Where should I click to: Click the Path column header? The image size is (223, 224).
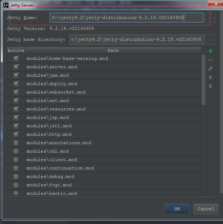pos(113,51)
